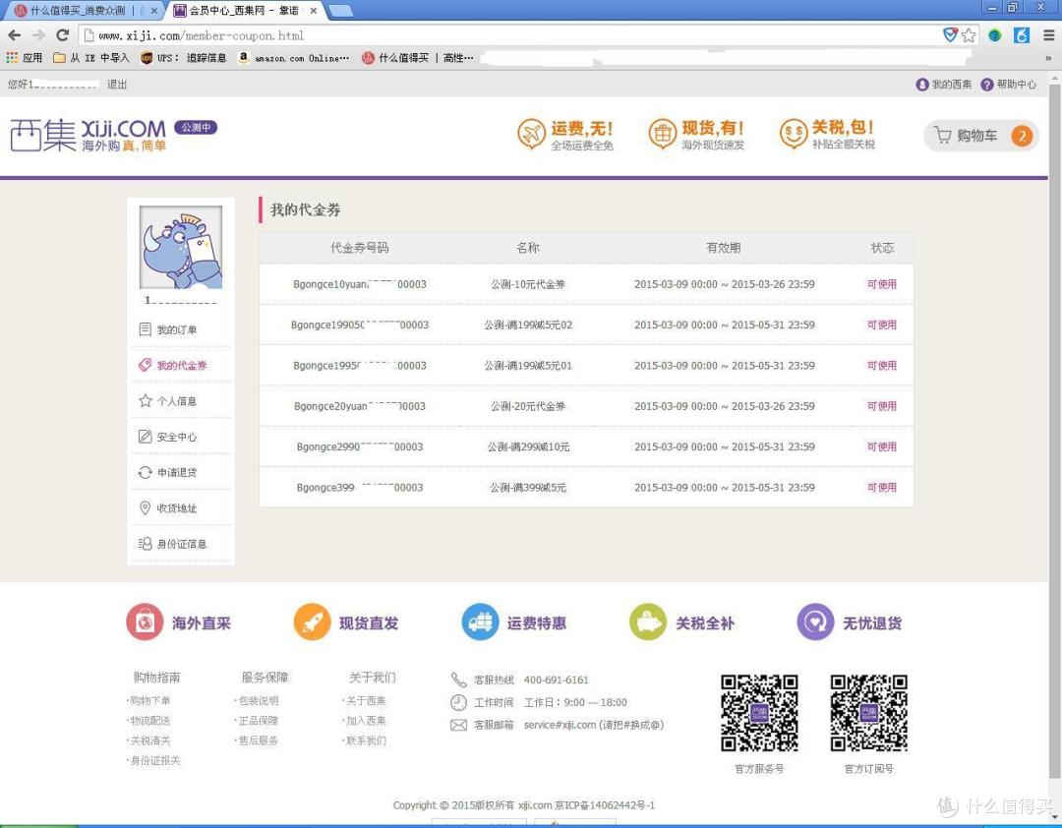1062x828 pixels.
Task: Open 联系我们 footer link
Action: (365, 740)
